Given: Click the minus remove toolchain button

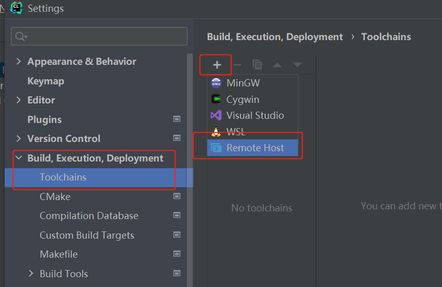Looking at the screenshot, I should [237, 65].
